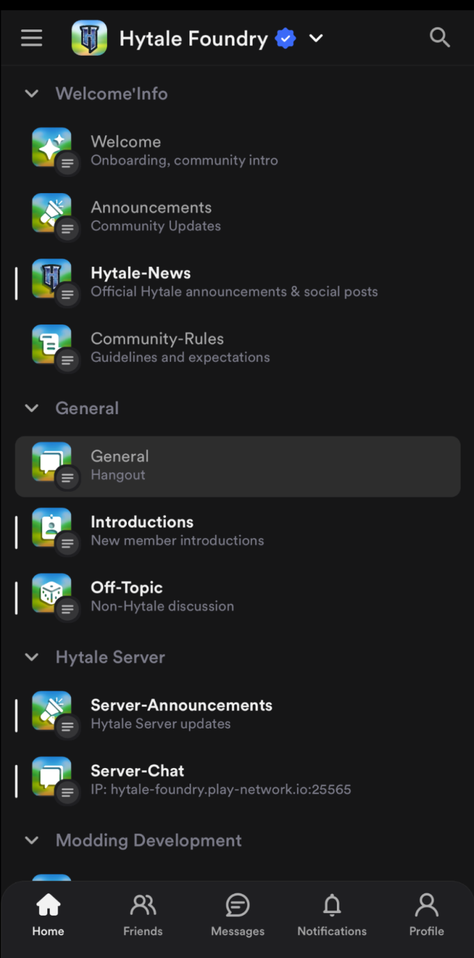The width and height of the screenshot is (474, 958).
Task: Tap the Server-Chat channel bubbles icon
Action: point(52,777)
